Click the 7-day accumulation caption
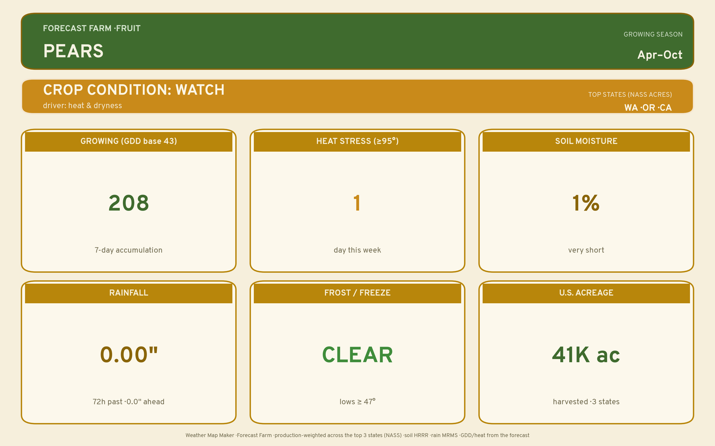 click(129, 250)
